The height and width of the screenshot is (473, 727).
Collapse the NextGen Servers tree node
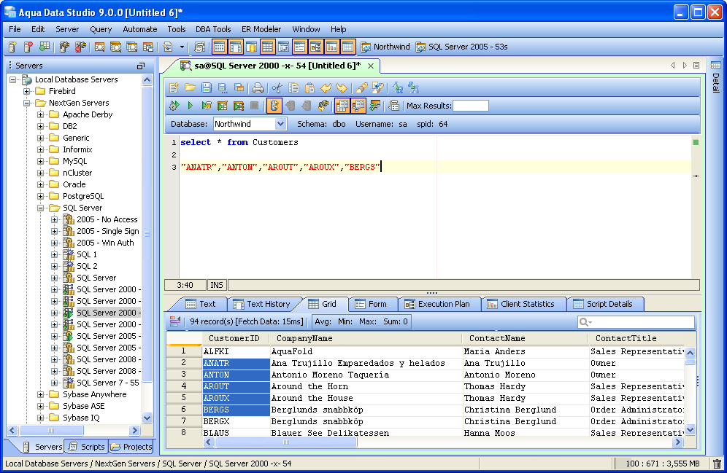click(x=28, y=103)
